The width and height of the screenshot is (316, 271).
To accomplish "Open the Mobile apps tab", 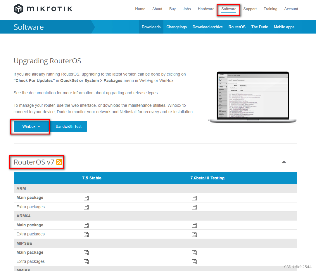I will click(x=284, y=27).
